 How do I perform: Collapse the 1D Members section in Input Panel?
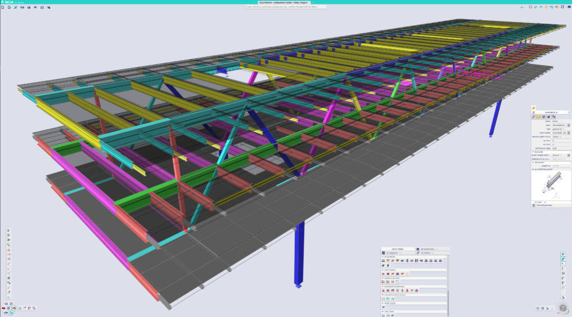coord(382,256)
